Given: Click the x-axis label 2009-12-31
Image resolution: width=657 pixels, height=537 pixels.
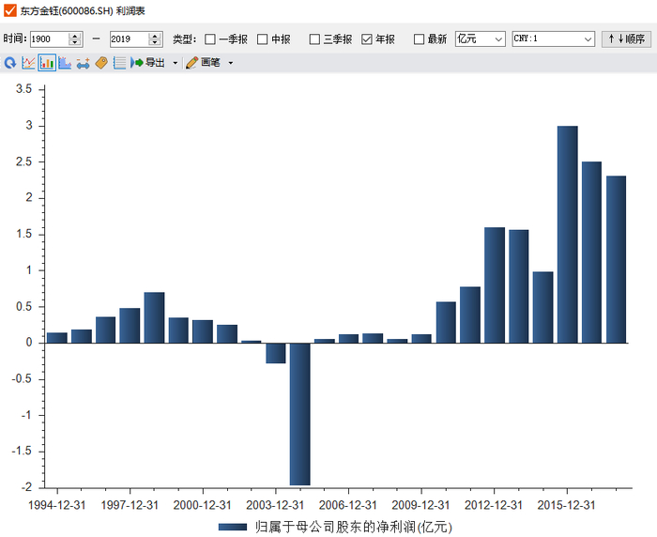Looking at the screenshot, I should click(x=420, y=505).
